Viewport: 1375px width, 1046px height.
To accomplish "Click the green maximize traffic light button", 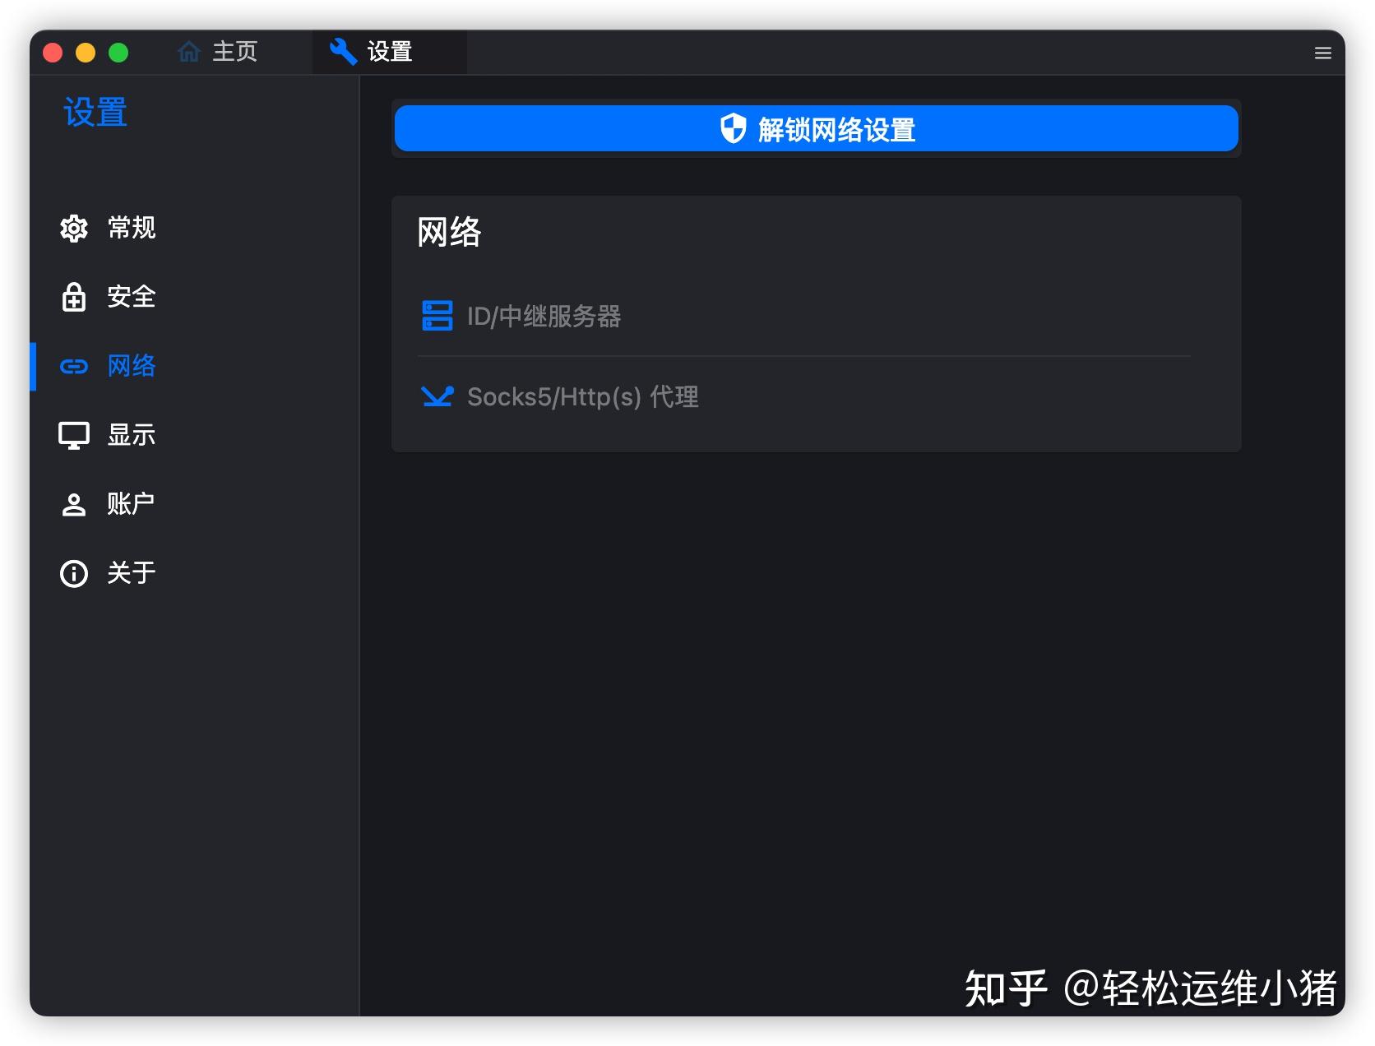I will [x=118, y=51].
